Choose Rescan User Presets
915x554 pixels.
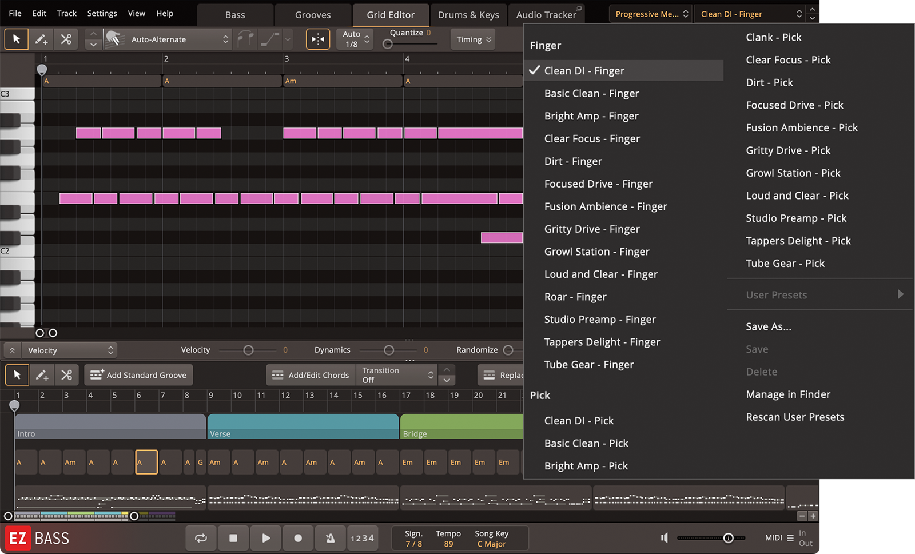pos(795,417)
